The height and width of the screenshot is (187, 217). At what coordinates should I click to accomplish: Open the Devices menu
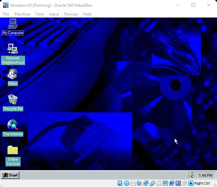tap(71, 14)
